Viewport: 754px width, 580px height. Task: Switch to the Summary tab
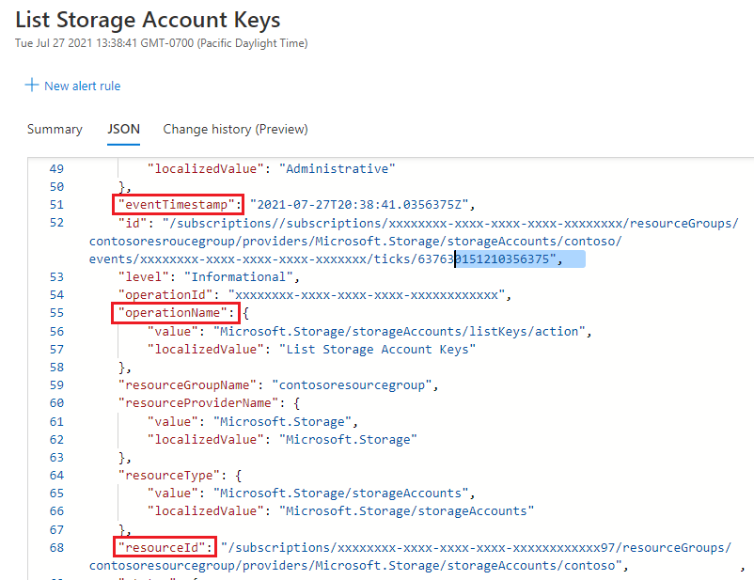pyautogui.click(x=54, y=129)
